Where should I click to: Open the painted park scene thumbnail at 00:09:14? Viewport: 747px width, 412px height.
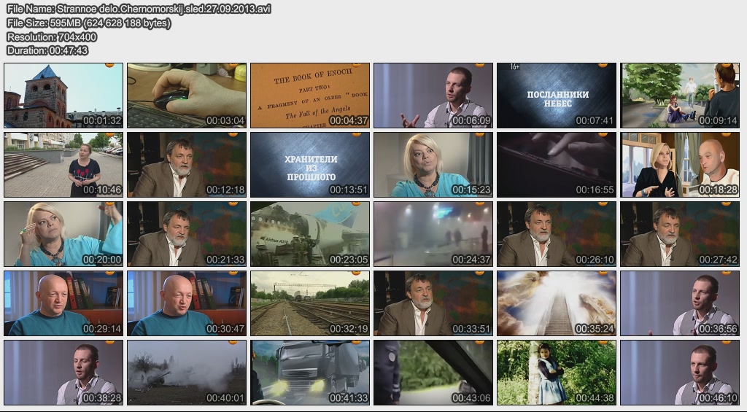point(679,95)
